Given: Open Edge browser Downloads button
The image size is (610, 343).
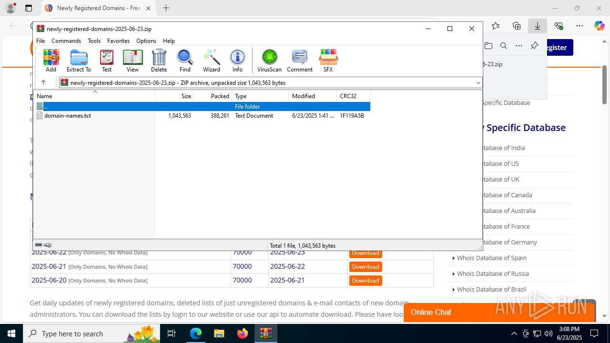Looking at the screenshot, I should pos(538,26).
